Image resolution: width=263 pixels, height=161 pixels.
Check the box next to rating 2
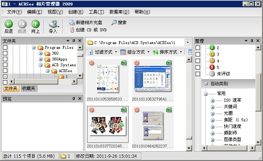[198, 48]
